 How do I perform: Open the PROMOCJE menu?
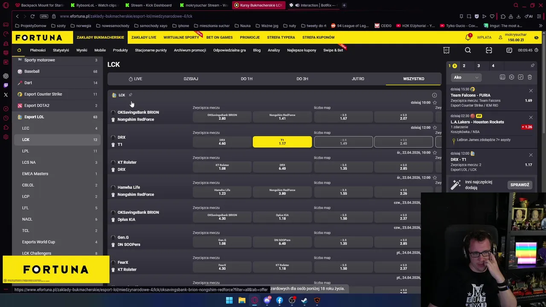[x=250, y=38]
